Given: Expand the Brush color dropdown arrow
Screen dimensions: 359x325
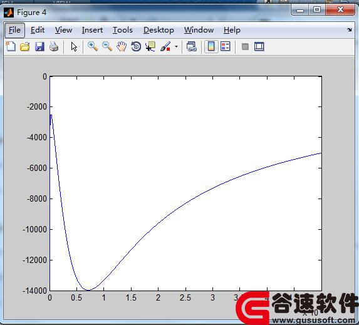Looking at the screenshot, I should coord(176,47).
